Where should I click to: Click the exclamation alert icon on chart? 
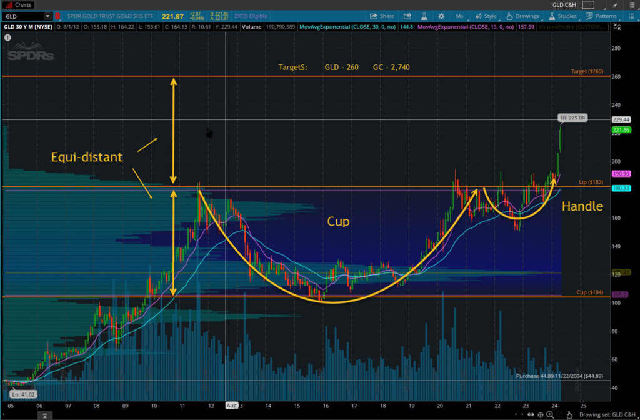point(7,37)
